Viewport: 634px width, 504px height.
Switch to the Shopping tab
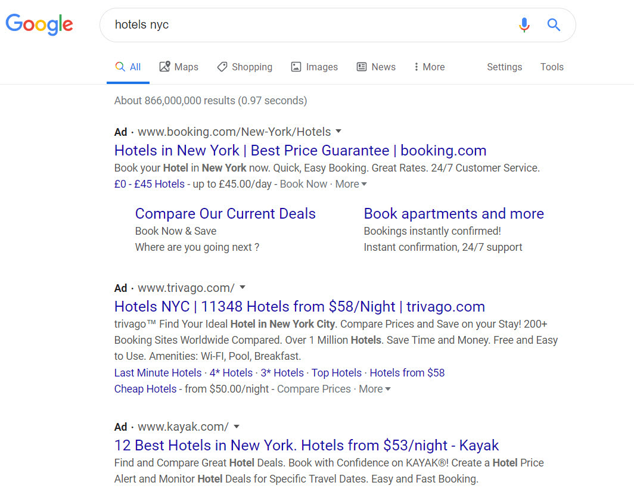[244, 67]
